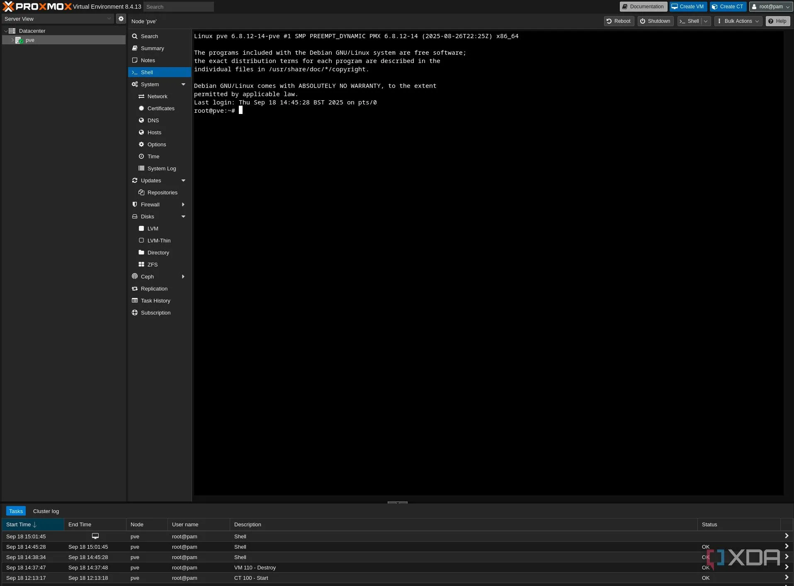
Task: Click the top Search input field
Action: 179,7
